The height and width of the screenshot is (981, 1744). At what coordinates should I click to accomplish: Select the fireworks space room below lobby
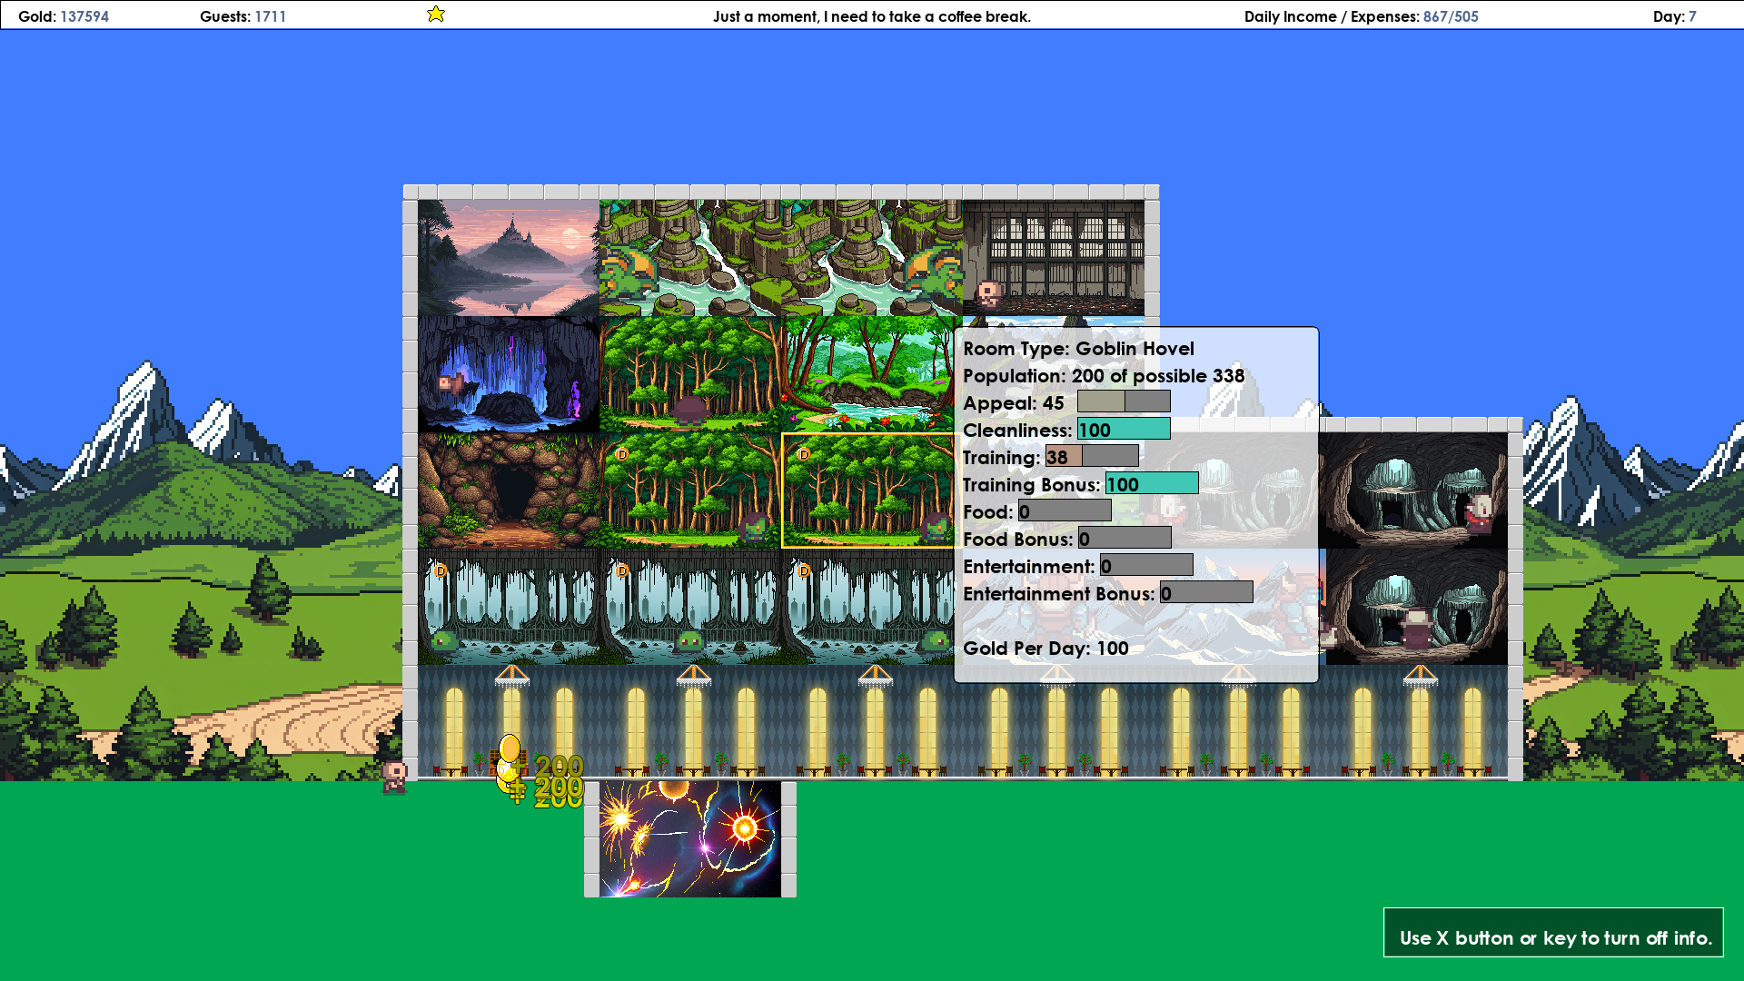pyautogui.click(x=690, y=838)
